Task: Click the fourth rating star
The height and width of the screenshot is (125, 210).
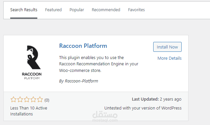Action: click(33, 99)
